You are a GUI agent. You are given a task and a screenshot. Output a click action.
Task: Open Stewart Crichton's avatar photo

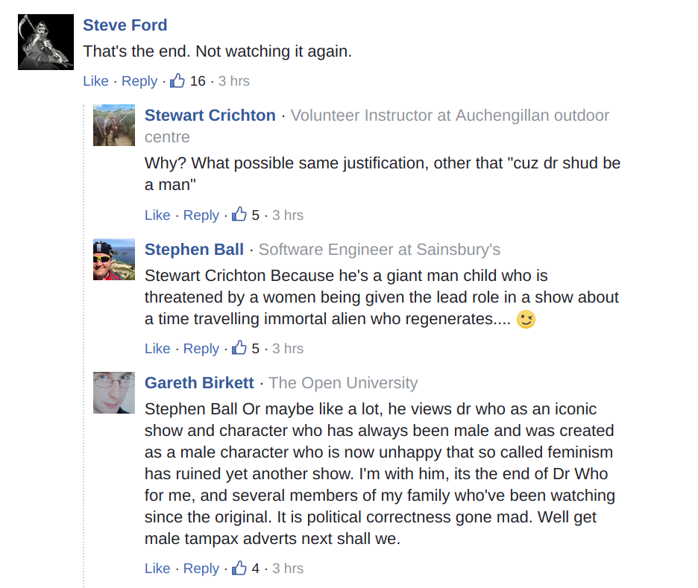coord(114,125)
